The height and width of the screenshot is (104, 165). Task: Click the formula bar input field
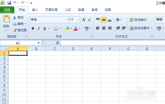[113, 43]
